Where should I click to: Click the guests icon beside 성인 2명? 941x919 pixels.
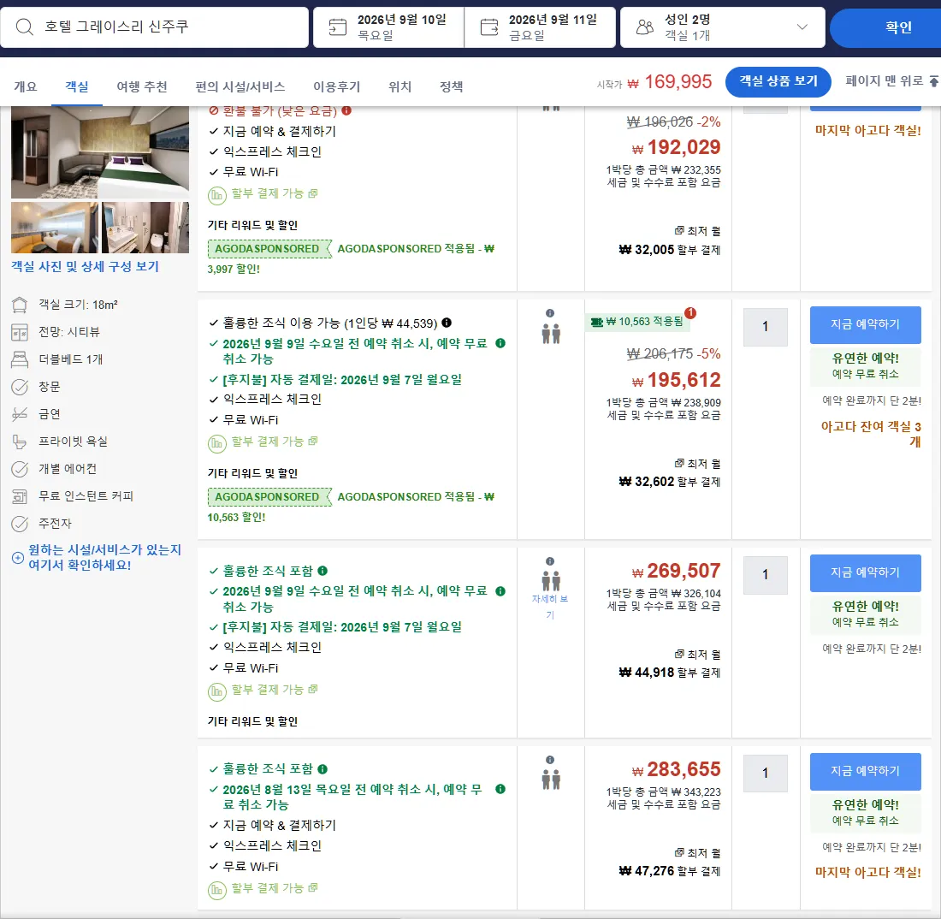(x=644, y=27)
